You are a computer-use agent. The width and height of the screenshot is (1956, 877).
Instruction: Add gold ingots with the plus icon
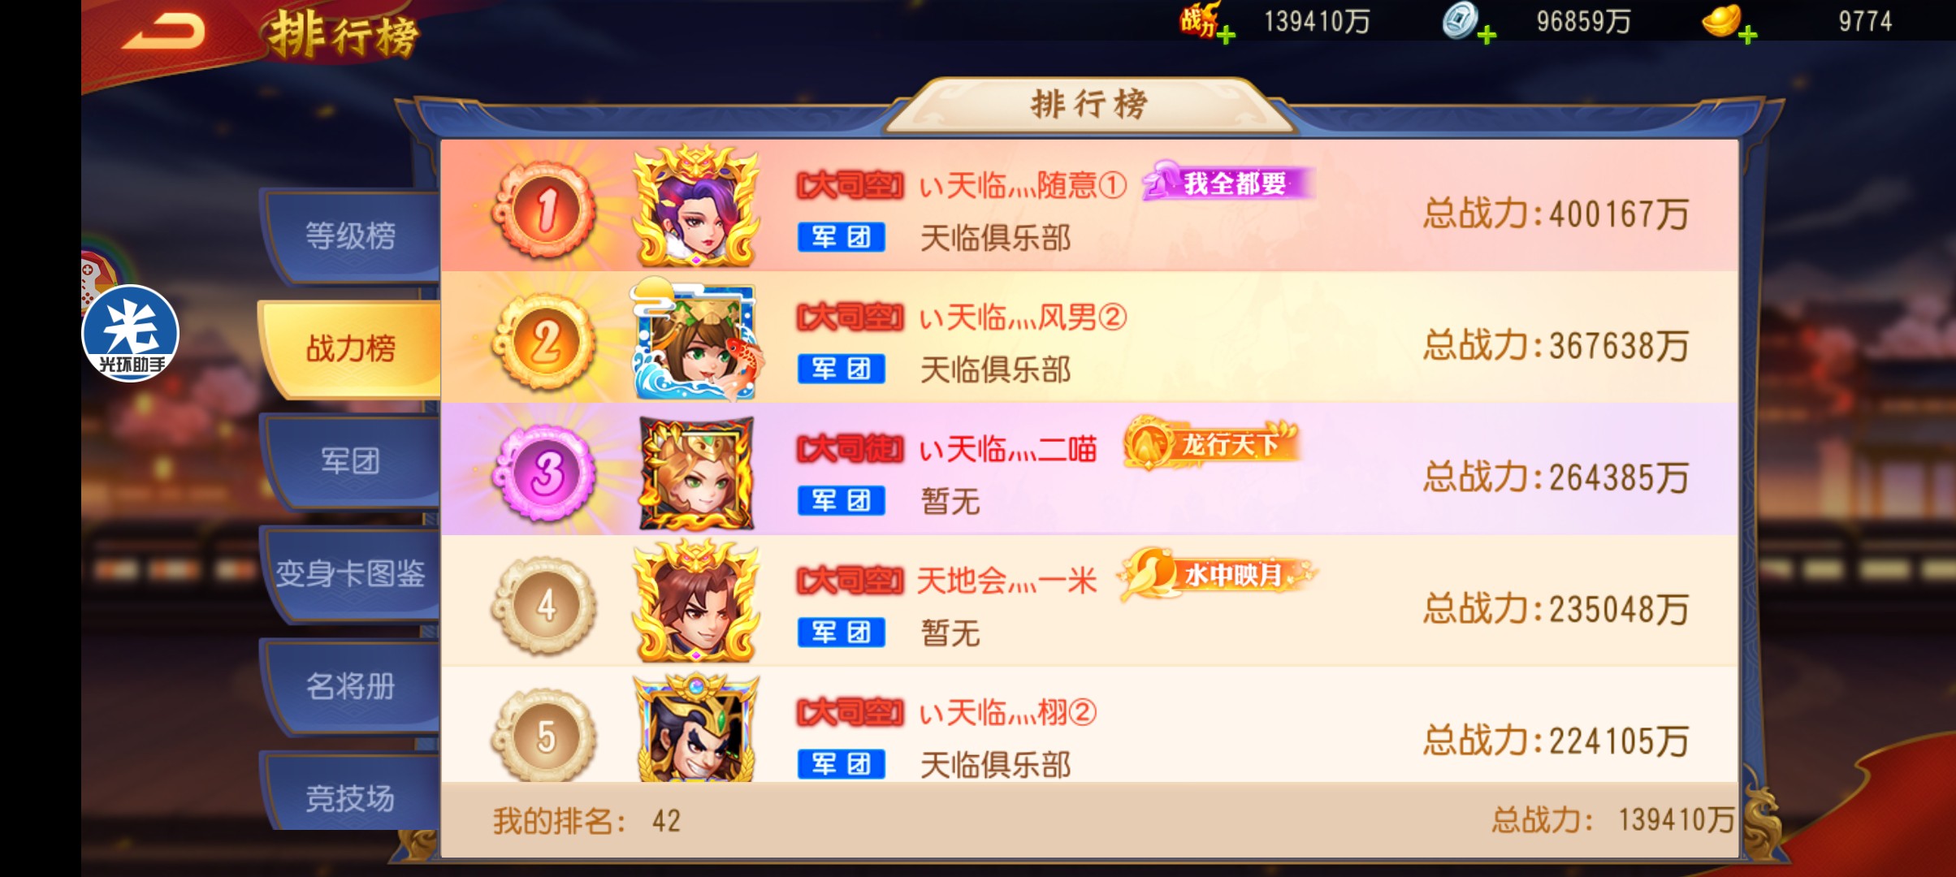[x=1748, y=36]
